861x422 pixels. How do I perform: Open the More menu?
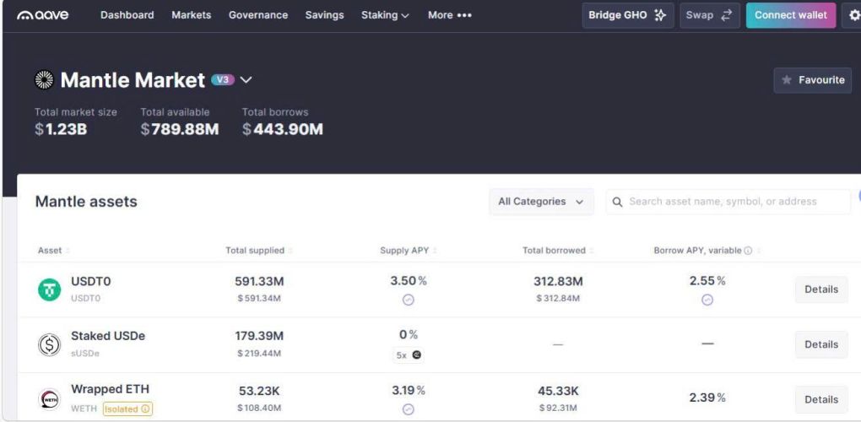tap(449, 15)
